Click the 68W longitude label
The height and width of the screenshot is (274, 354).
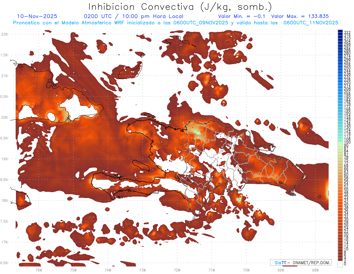315,270
